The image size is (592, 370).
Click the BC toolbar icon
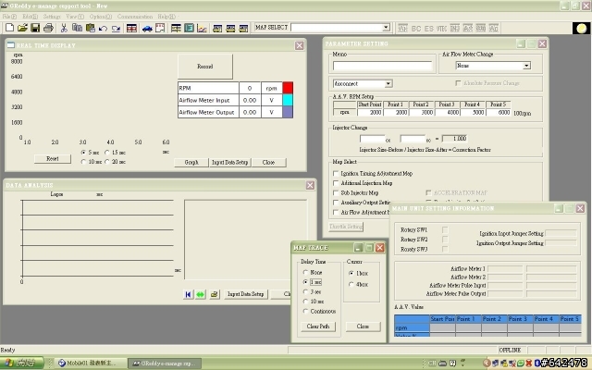point(416,29)
